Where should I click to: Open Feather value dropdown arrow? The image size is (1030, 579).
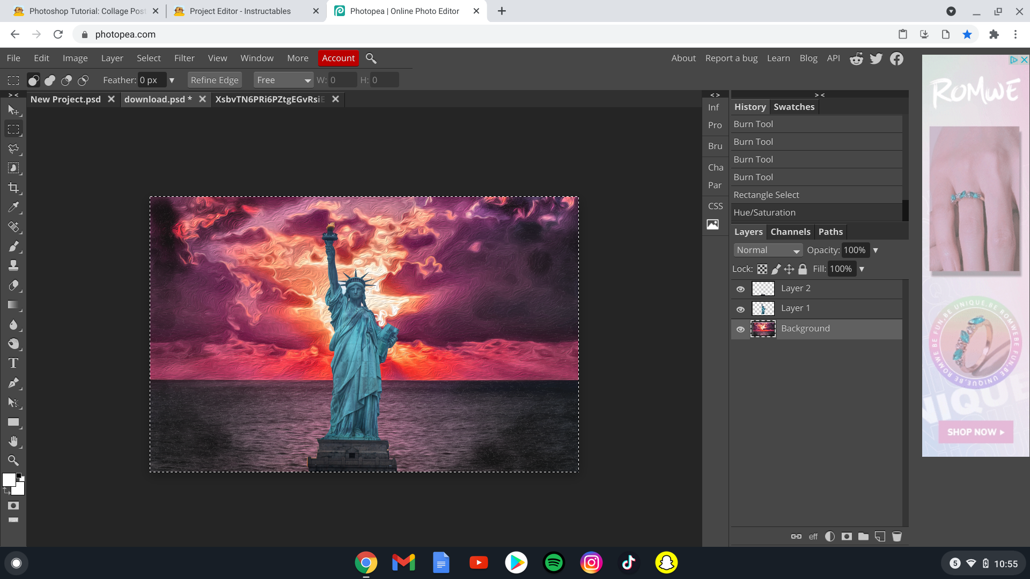tap(172, 80)
